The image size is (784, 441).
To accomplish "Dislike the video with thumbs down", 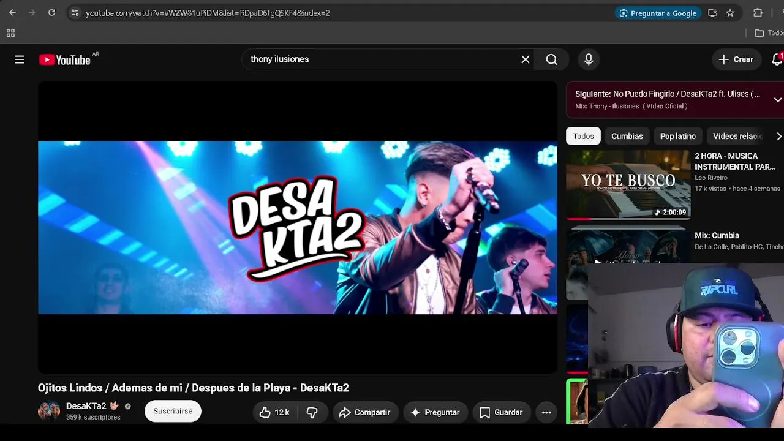I will [312, 412].
